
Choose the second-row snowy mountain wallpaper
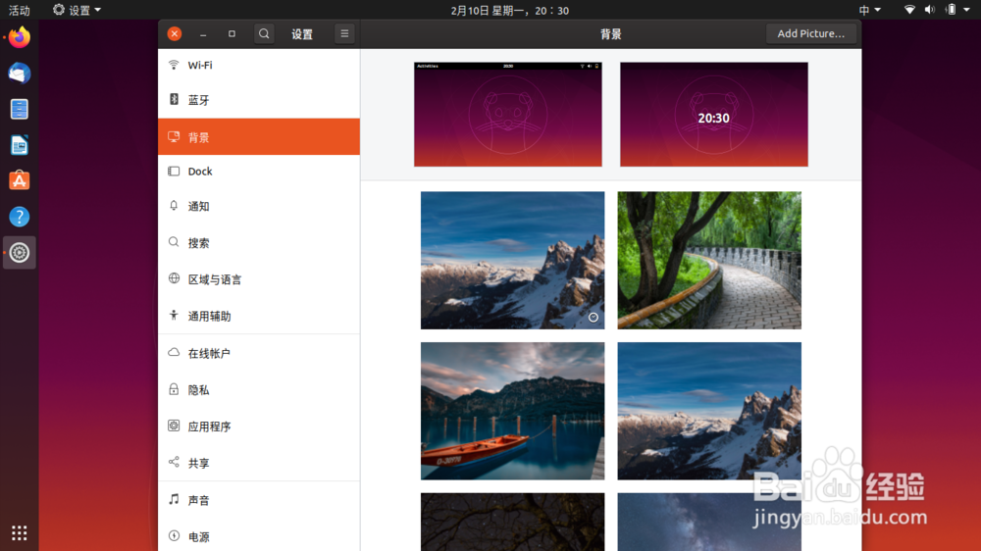pos(709,411)
